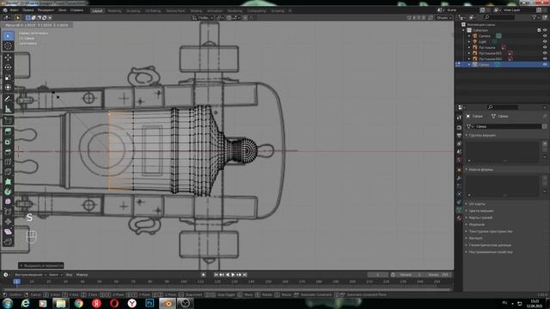Select the Annotate pencil tool

click(x=8, y=100)
